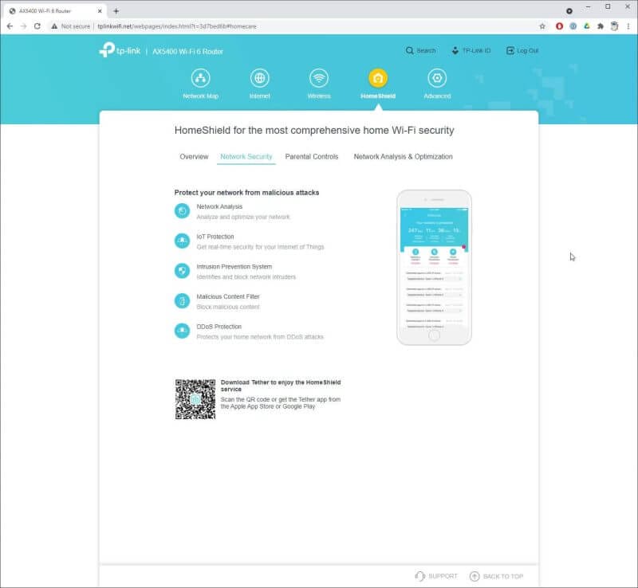Screen dimensions: 638x588
Task: Open the TP-Link ID link
Action: coord(471,50)
